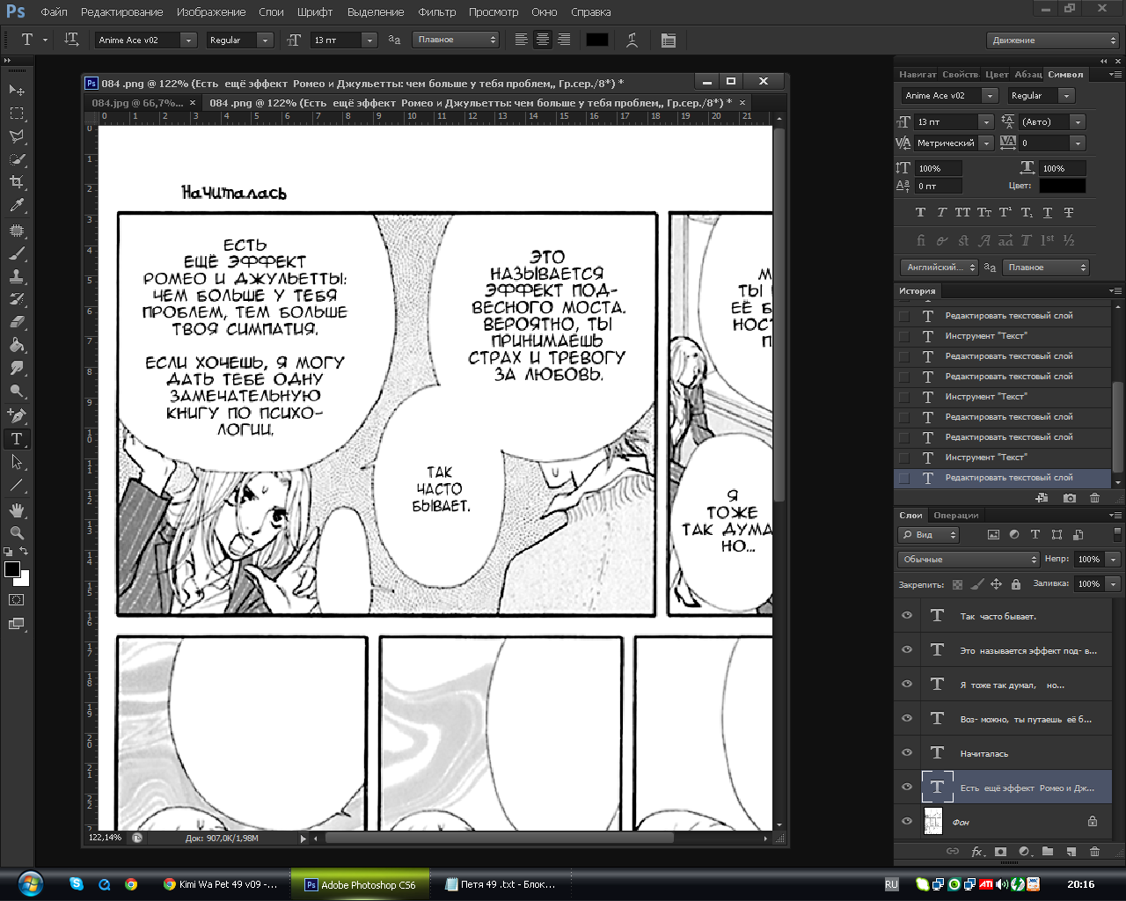The height and width of the screenshot is (901, 1126).
Task: Hide the 'Я тоже так думал' layer
Action: (x=907, y=685)
